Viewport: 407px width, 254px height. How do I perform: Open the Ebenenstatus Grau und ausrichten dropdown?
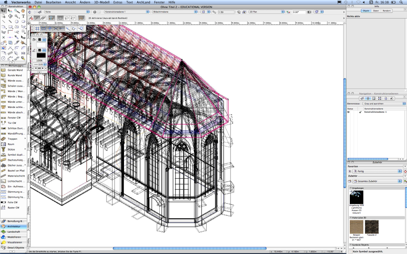tap(384, 104)
